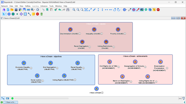
Task: Toggle node comments display
Action: 146,10
